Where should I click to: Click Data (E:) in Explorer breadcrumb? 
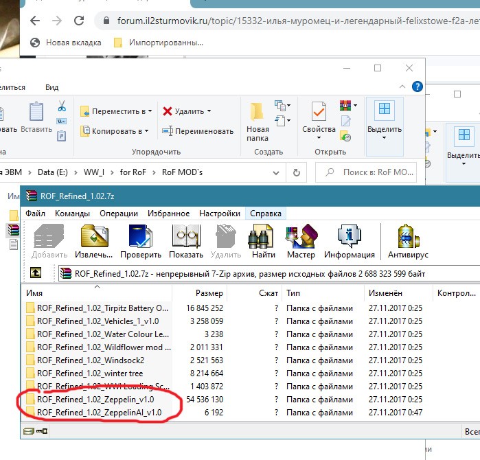coord(53,172)
